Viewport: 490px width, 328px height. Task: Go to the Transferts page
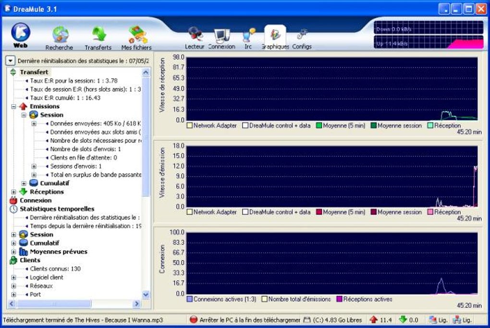pyautogui.click(x=98, y=38)
